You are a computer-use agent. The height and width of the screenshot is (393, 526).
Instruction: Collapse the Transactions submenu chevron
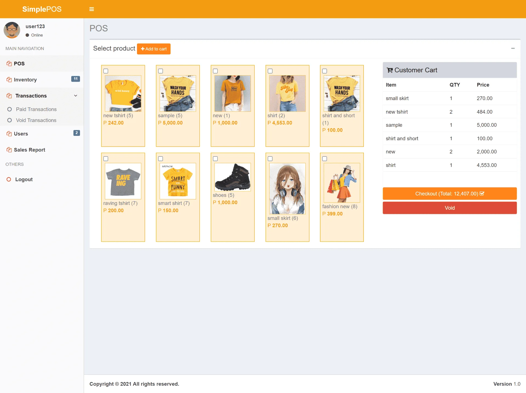(76, 96)
